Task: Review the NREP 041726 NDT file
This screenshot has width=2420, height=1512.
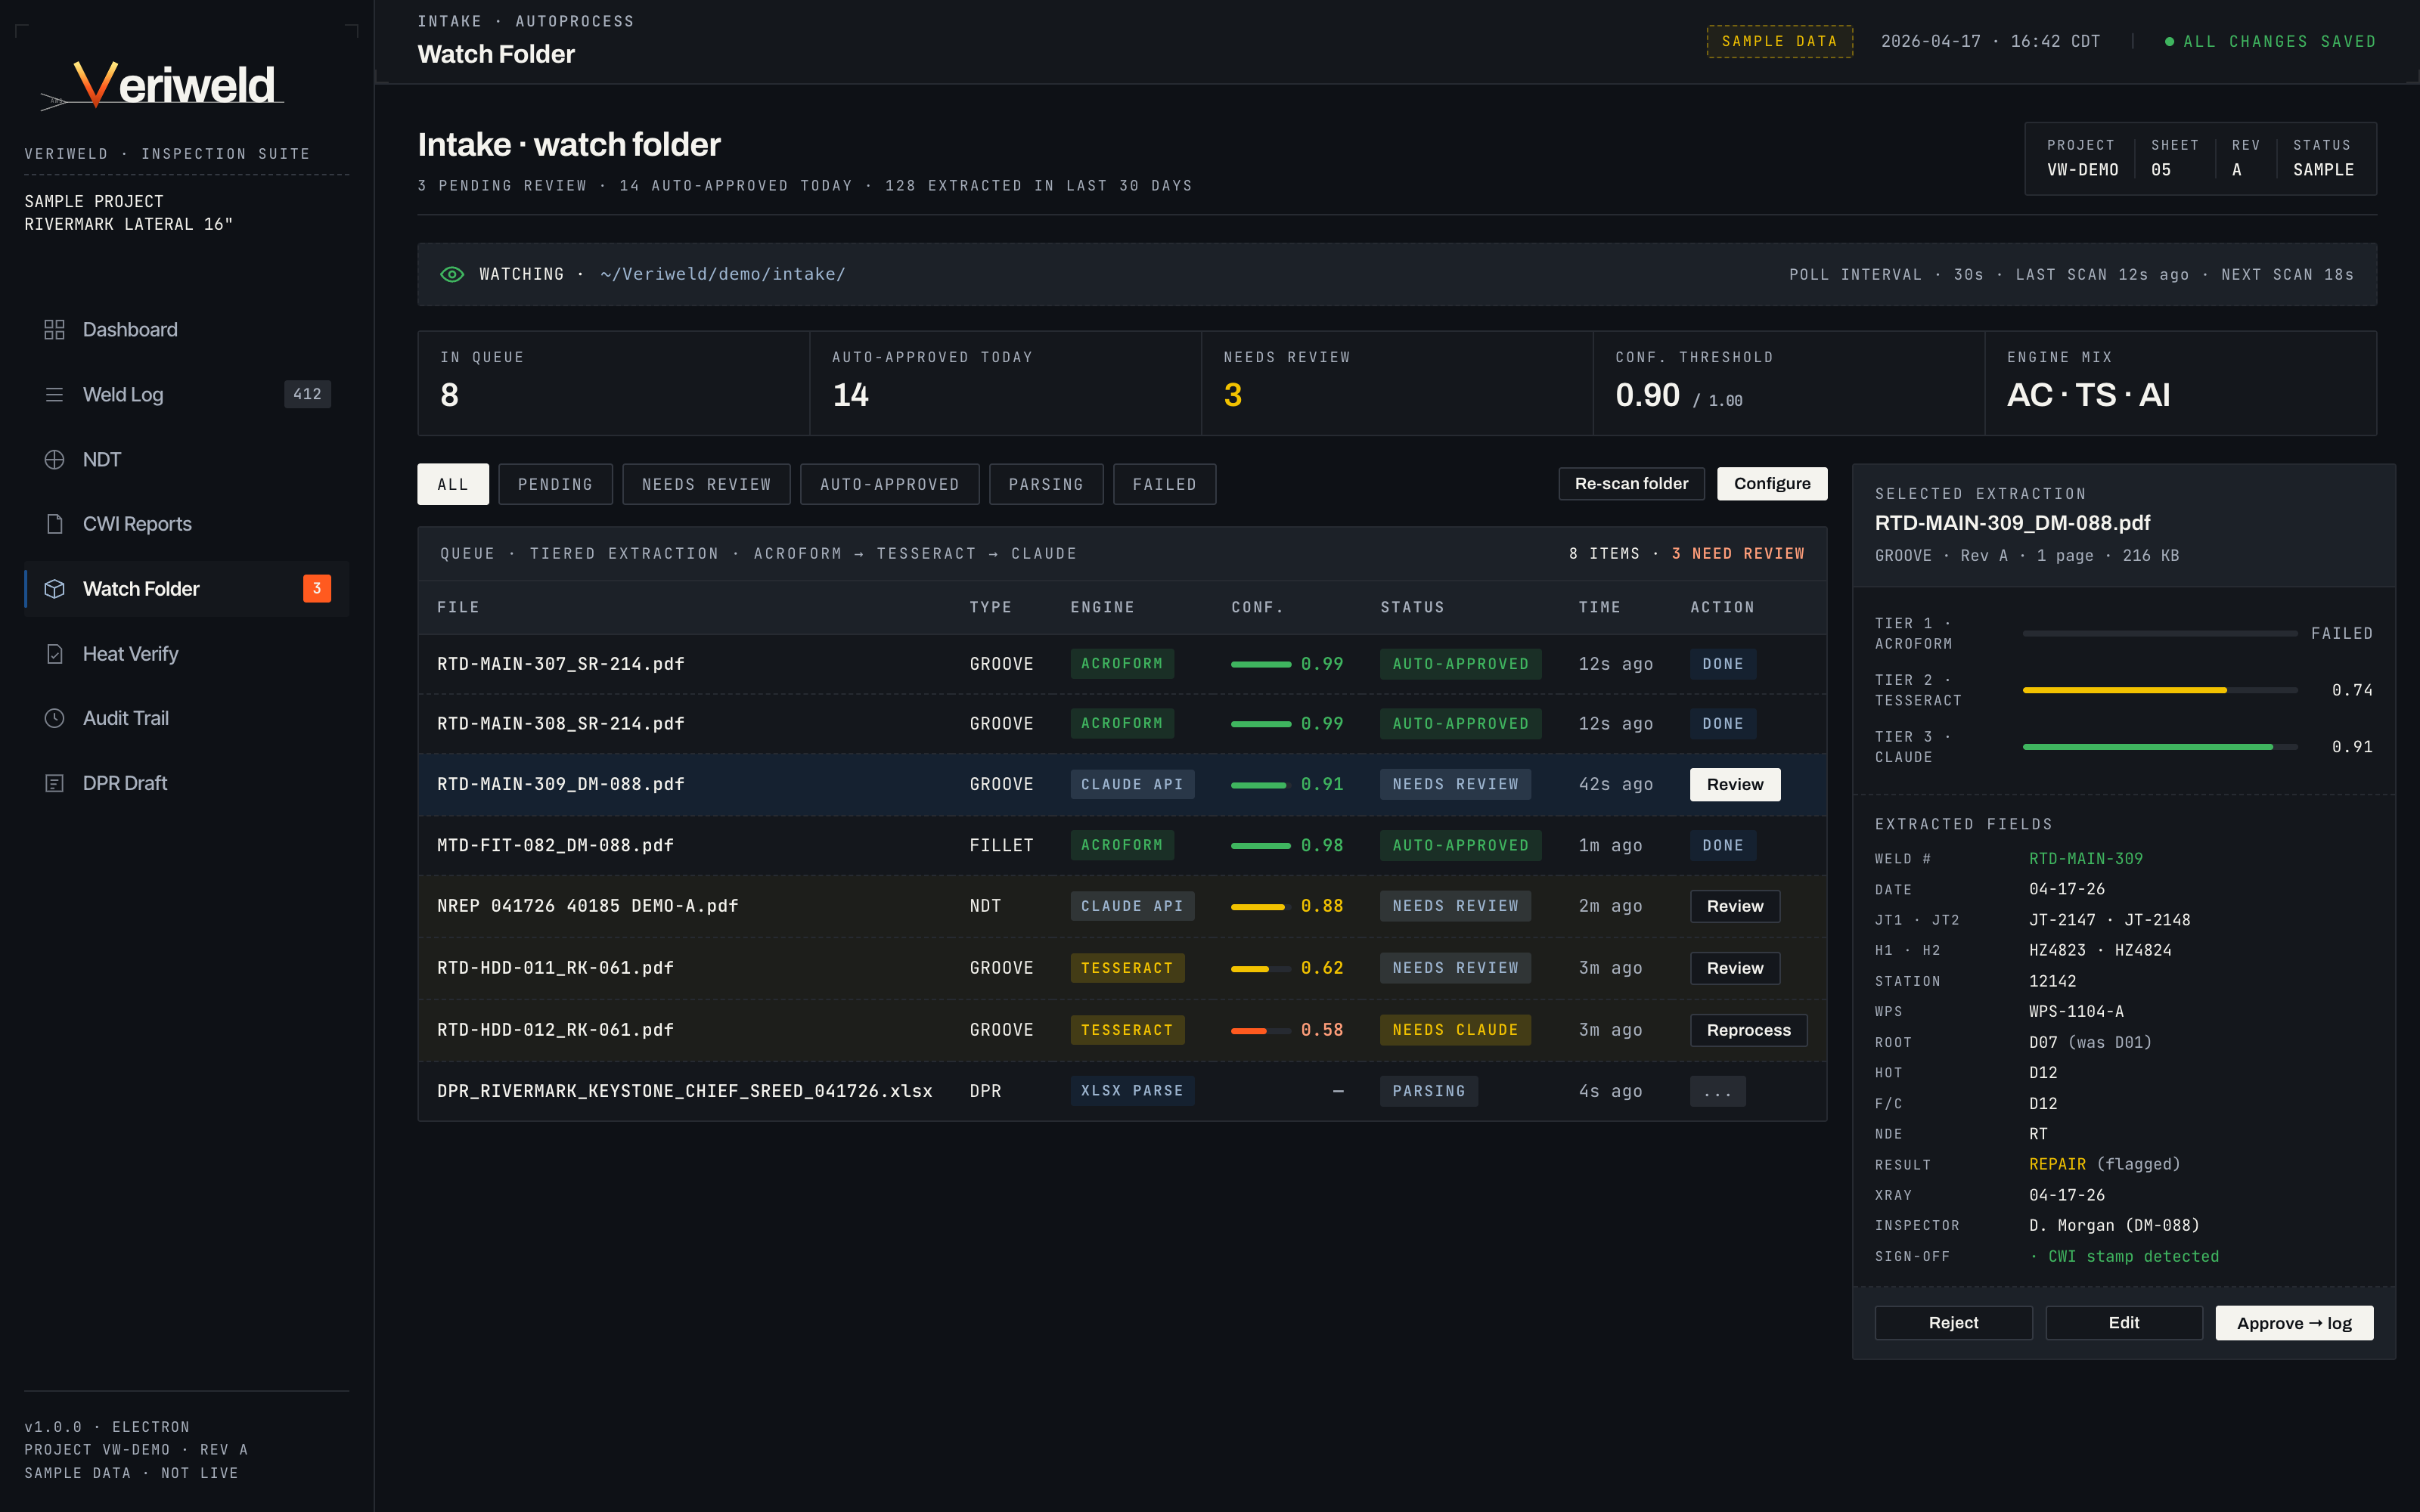Action: point(1734,906)
